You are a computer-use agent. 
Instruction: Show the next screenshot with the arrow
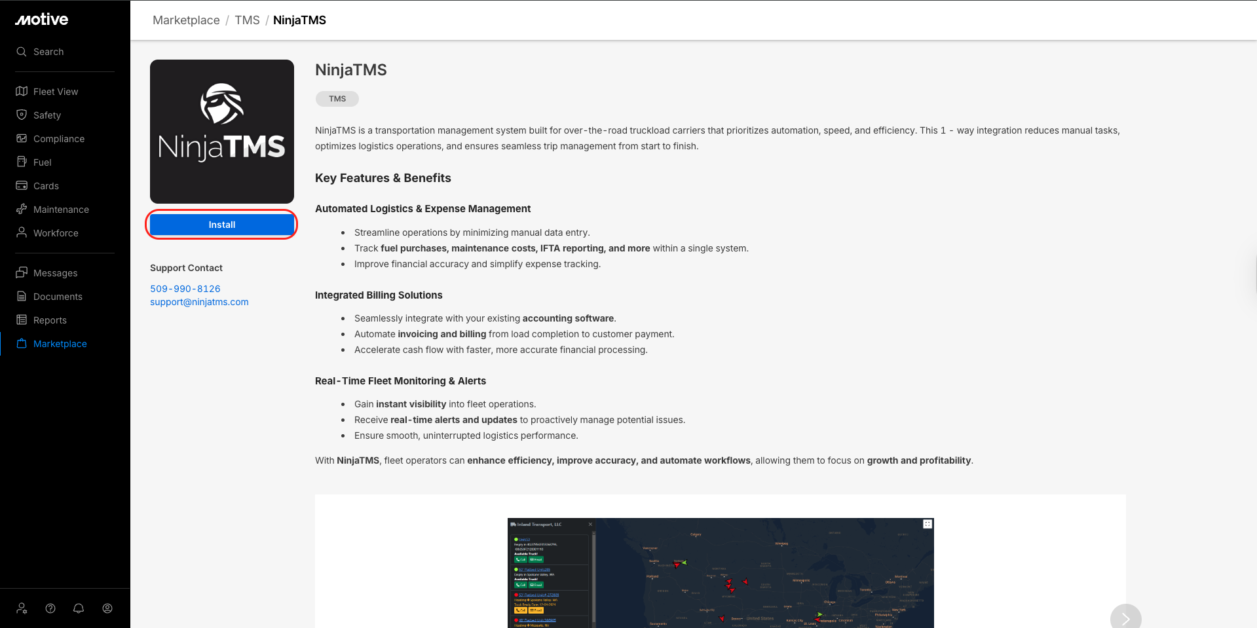pos(1125,618)
